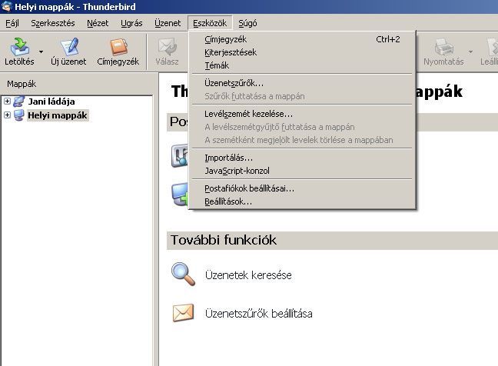498x366 pixels.
Task: Click the settings icon behind the menu
Action: click(x=179, y=156)
